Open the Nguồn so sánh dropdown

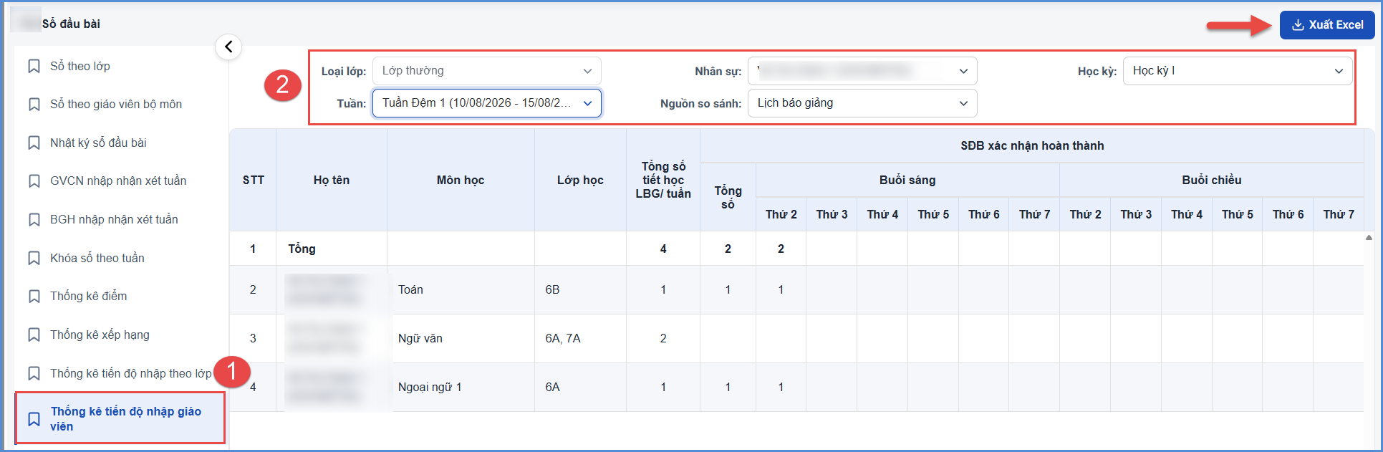(x=862, y=103)
